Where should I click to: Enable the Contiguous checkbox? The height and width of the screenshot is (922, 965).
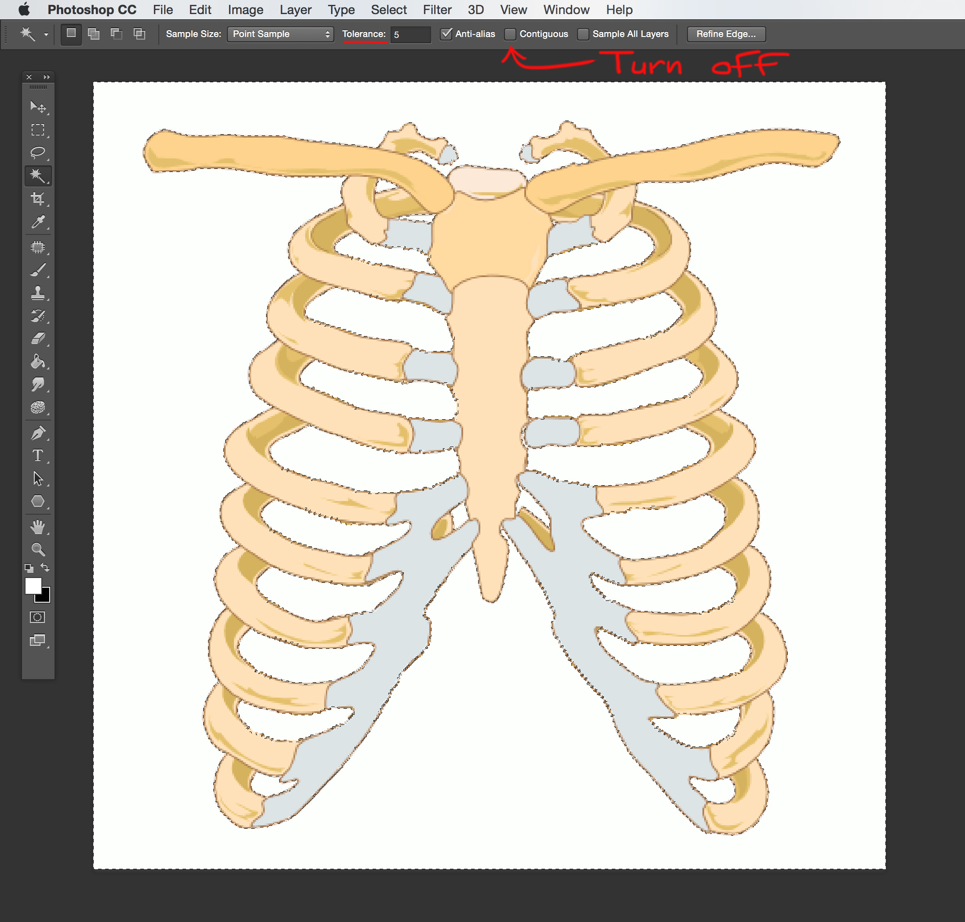pyautogui.click(x=511, y=34)
